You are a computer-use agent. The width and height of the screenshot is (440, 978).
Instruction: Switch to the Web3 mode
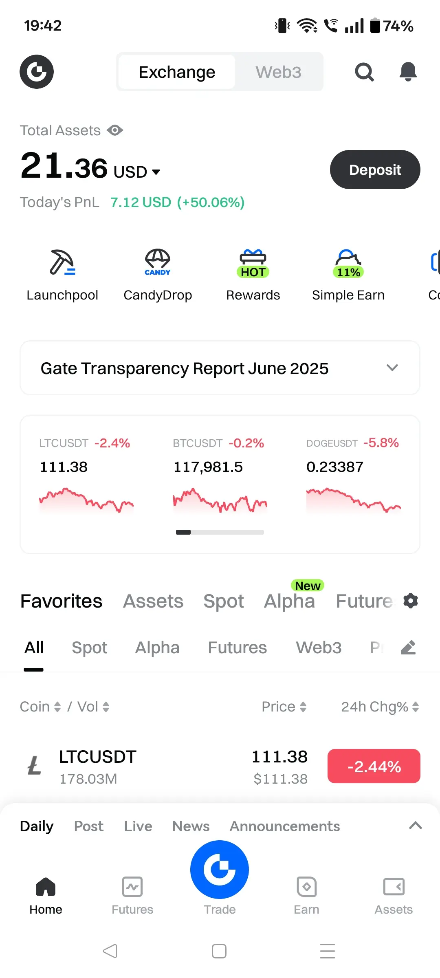click(278, 72)
